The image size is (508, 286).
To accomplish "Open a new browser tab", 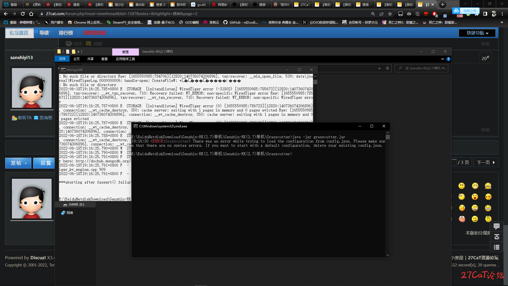I will (443, 5).
